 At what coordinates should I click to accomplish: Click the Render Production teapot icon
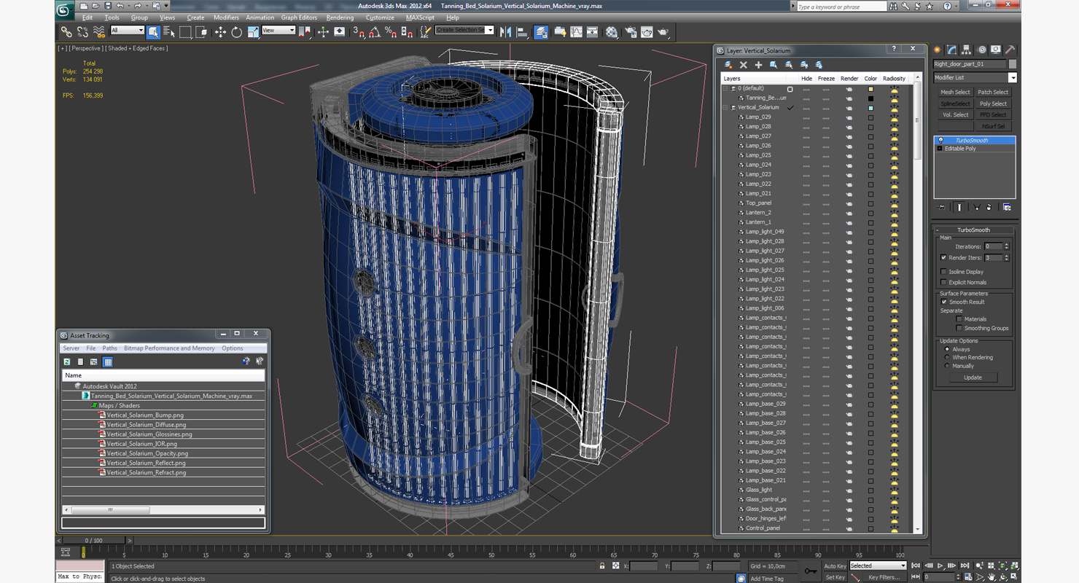coord(663,32)
